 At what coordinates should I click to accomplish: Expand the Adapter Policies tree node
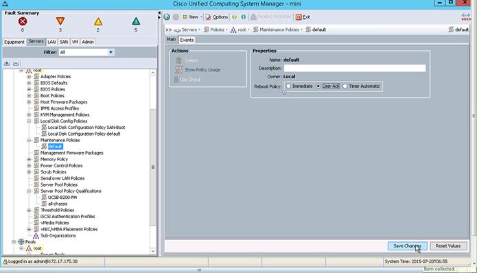[29, 77]
